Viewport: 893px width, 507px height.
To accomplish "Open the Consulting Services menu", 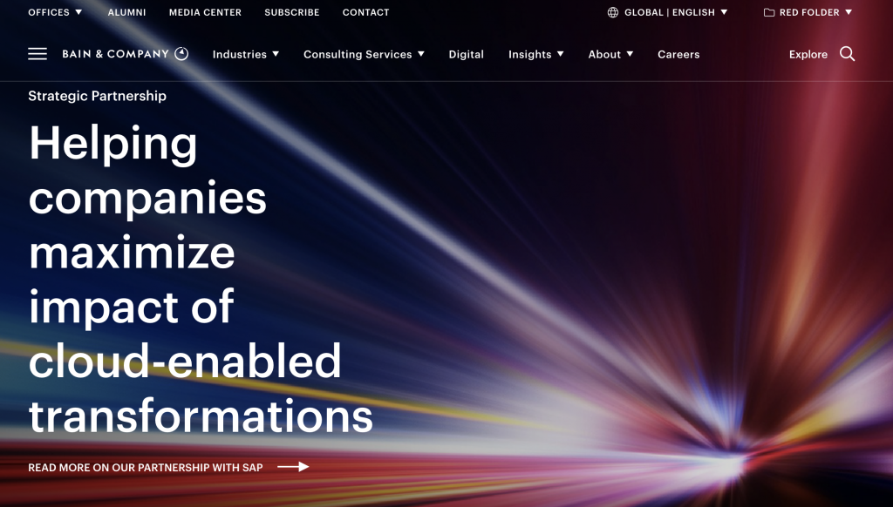I will pos(364,54).
